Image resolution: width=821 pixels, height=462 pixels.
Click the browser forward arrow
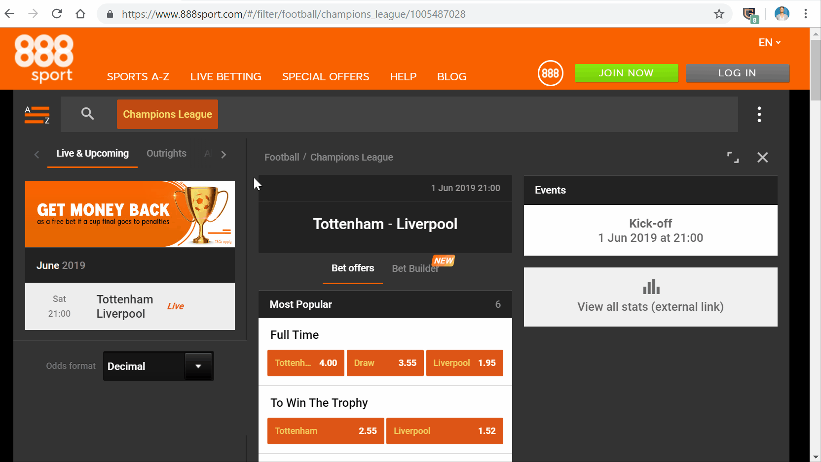pyautogui.click(x=33, y=14)
